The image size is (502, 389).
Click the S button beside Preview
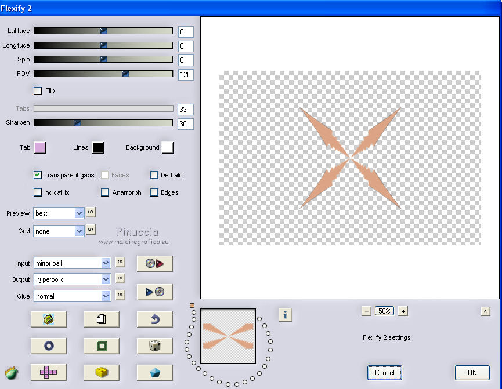coord(91,212)
